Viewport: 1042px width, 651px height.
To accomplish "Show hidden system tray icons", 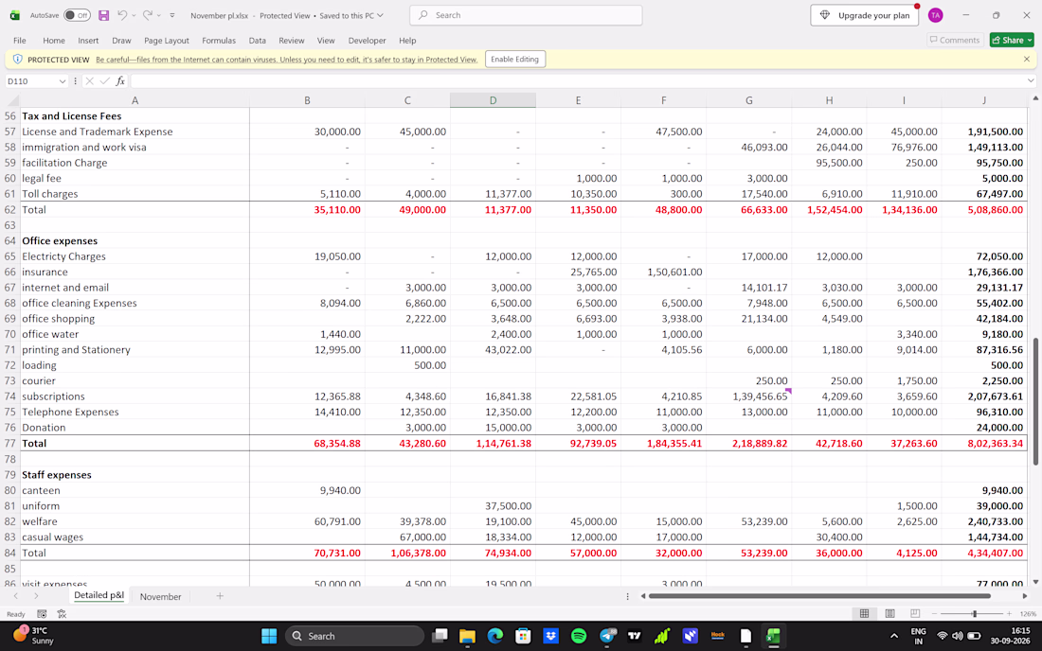I will click(x=894, y=636).
